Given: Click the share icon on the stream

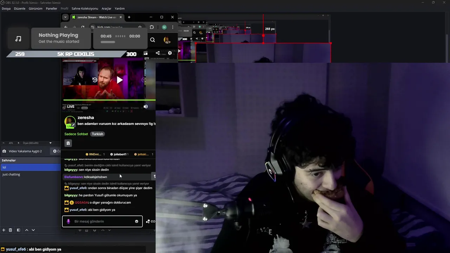Looking at the screenshot, I should [x=157, y=53].
